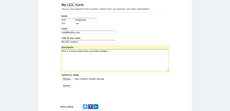Image resolution: width=230 pixels, height=111 pixels.
Task: Submit the UGC form
Action: tap(66, 86)
